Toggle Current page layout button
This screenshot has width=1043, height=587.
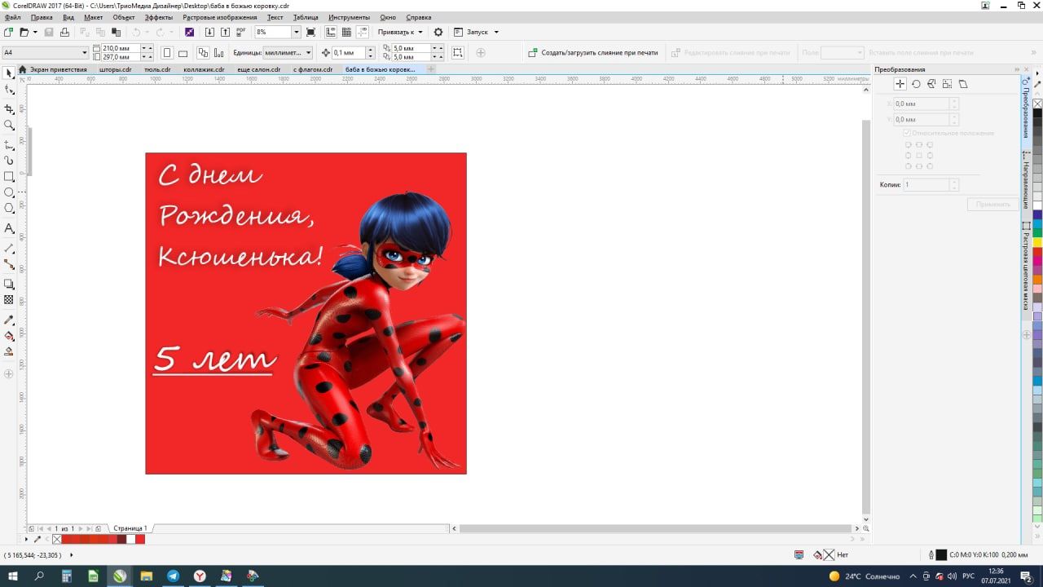(219, 53)
